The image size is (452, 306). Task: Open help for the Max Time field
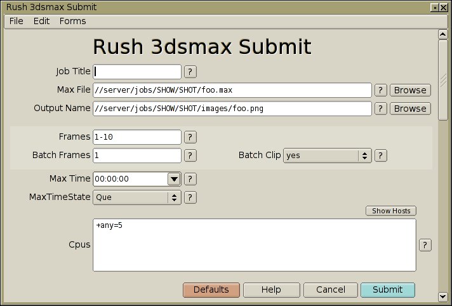click(190, 179)
